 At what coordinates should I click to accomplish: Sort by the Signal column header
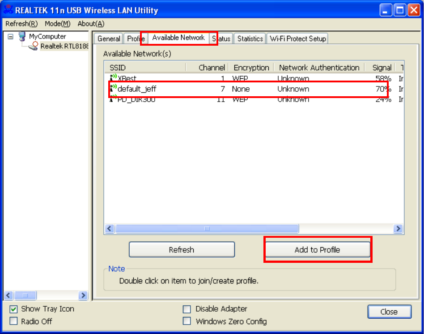380,68
